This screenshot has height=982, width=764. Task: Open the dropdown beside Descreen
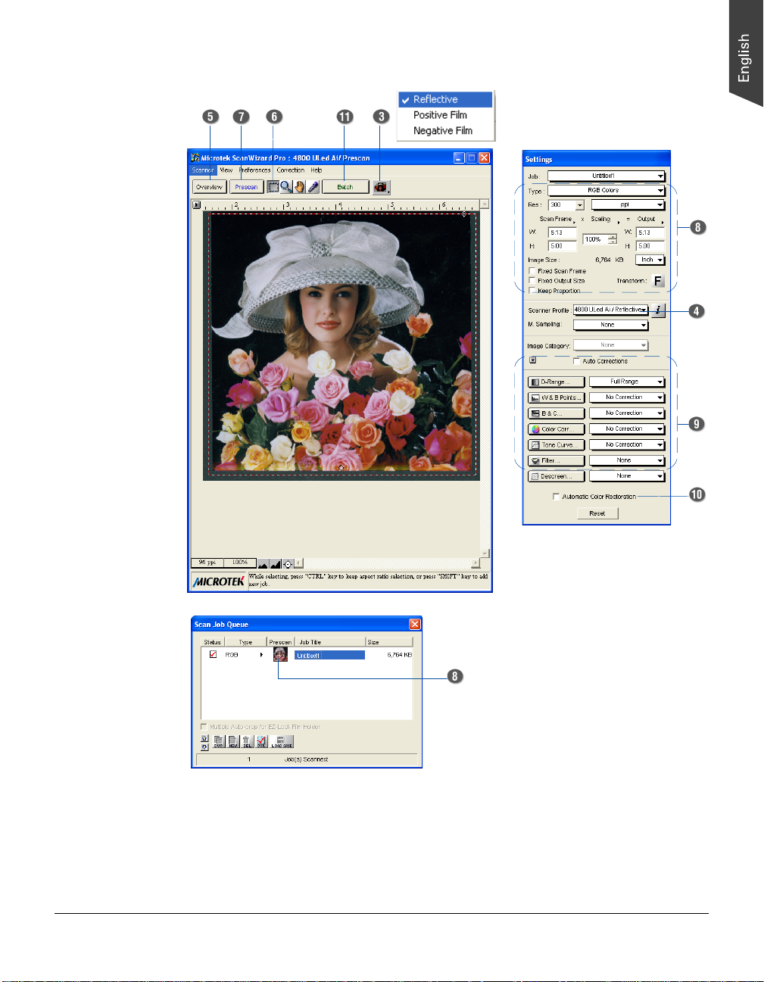pos(627,476)
